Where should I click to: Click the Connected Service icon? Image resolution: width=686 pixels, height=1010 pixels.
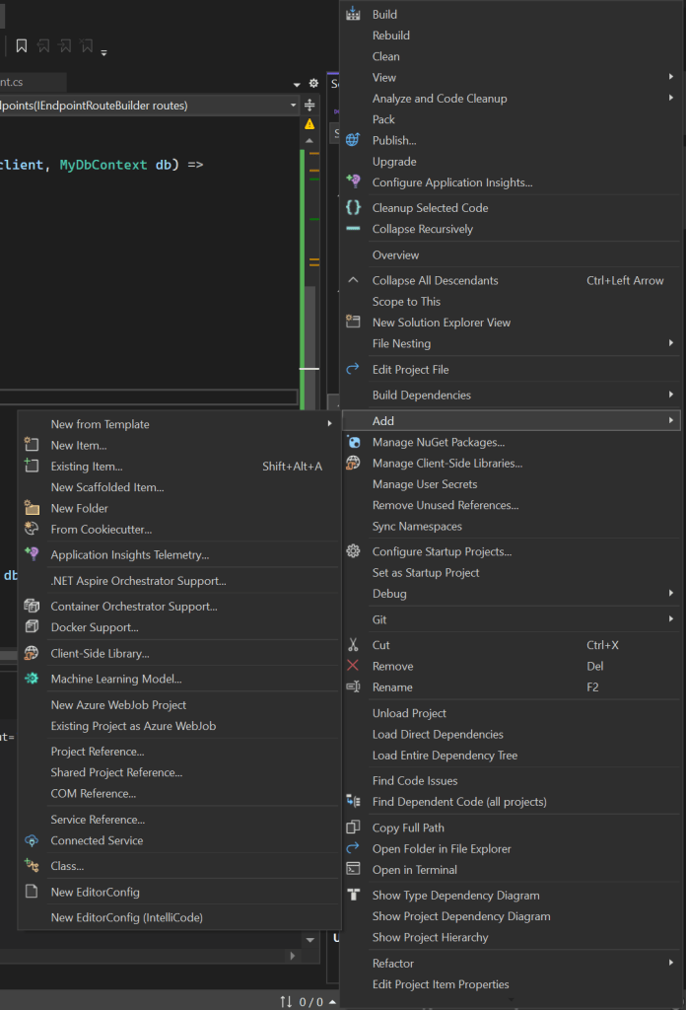coord(32,840)
